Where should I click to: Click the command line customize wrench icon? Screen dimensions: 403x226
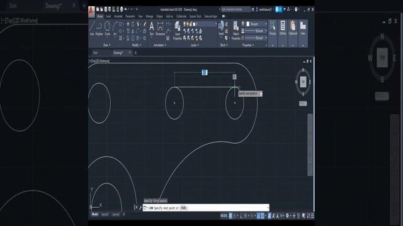(x=140, y=208)
